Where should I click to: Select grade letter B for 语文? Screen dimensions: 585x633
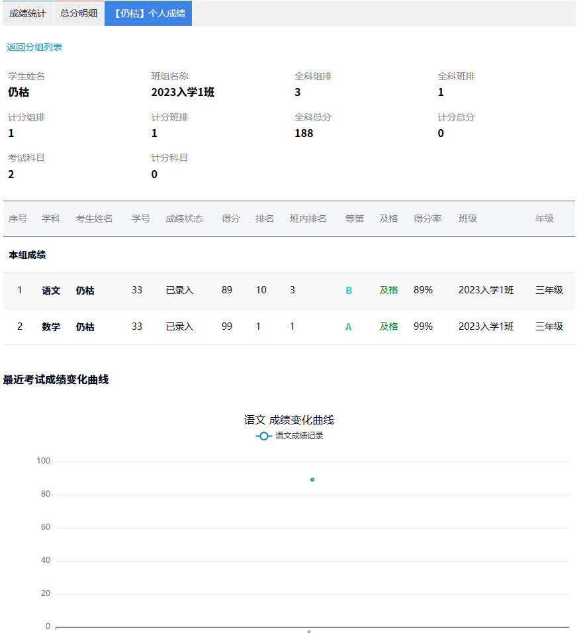point(349,290)
